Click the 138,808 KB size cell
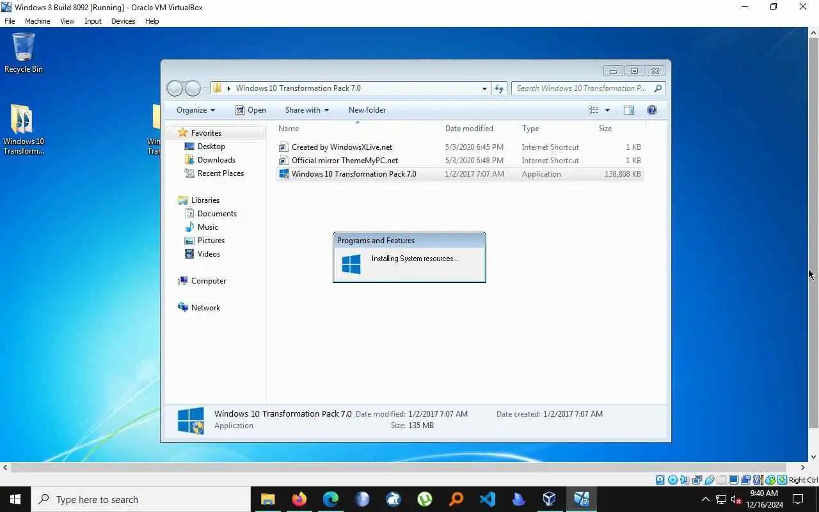 pos(623,174)
